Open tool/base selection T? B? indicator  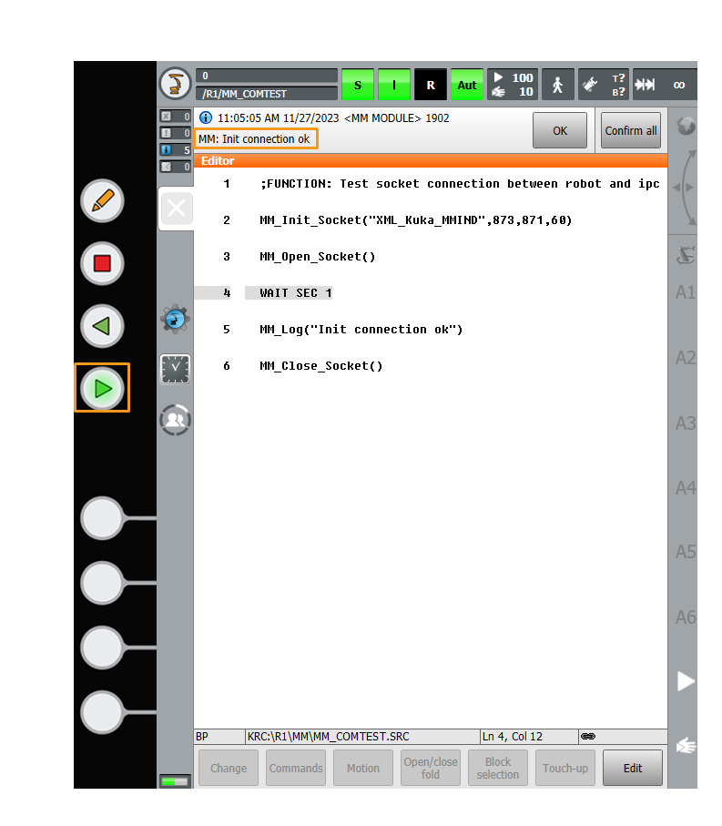604,85
